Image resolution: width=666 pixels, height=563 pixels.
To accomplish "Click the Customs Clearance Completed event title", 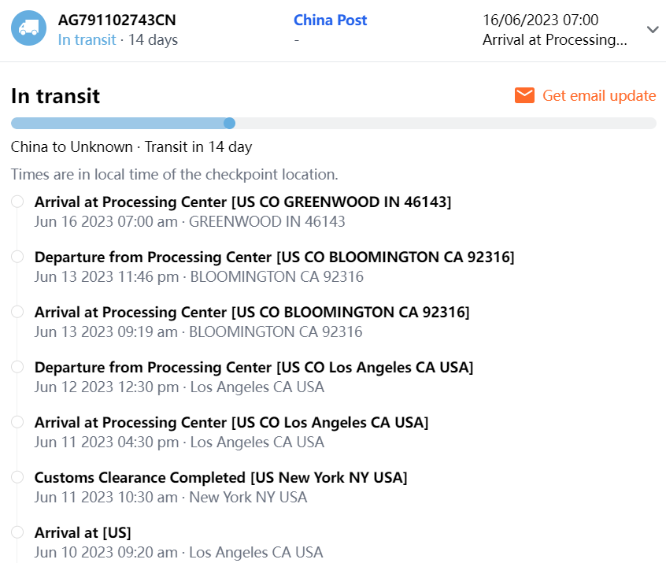I will coord(220,478).
